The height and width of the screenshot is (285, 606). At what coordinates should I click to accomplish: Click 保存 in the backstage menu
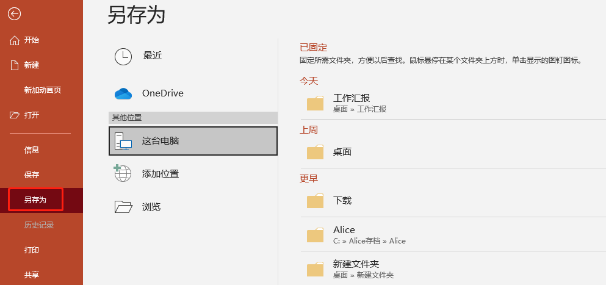click(32, 175)
